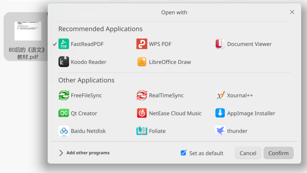This screenshot has width=307, height=173.
Task: Click the Confirm button
Action: (x=278, y=153)
